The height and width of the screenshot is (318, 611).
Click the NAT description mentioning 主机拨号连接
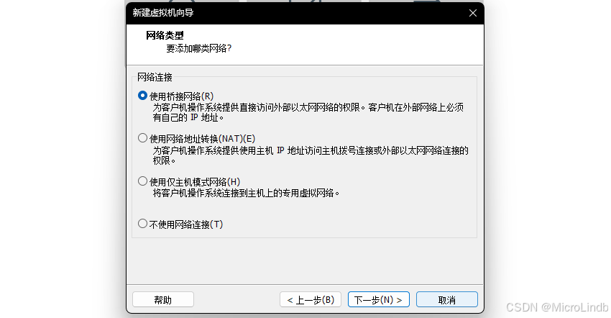pos(311,155)
